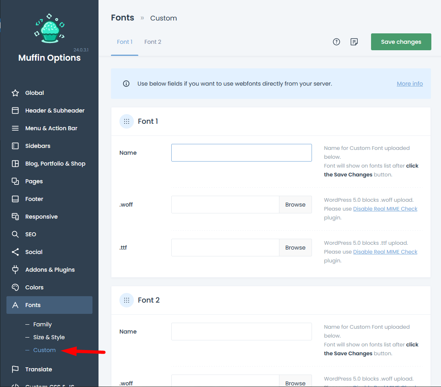Open the Footer options

[49, 199]
